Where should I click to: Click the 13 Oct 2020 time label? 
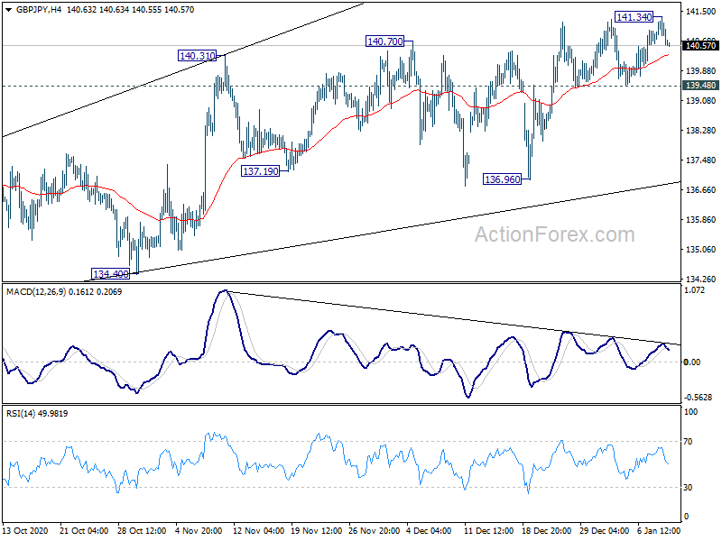(25, 531)
